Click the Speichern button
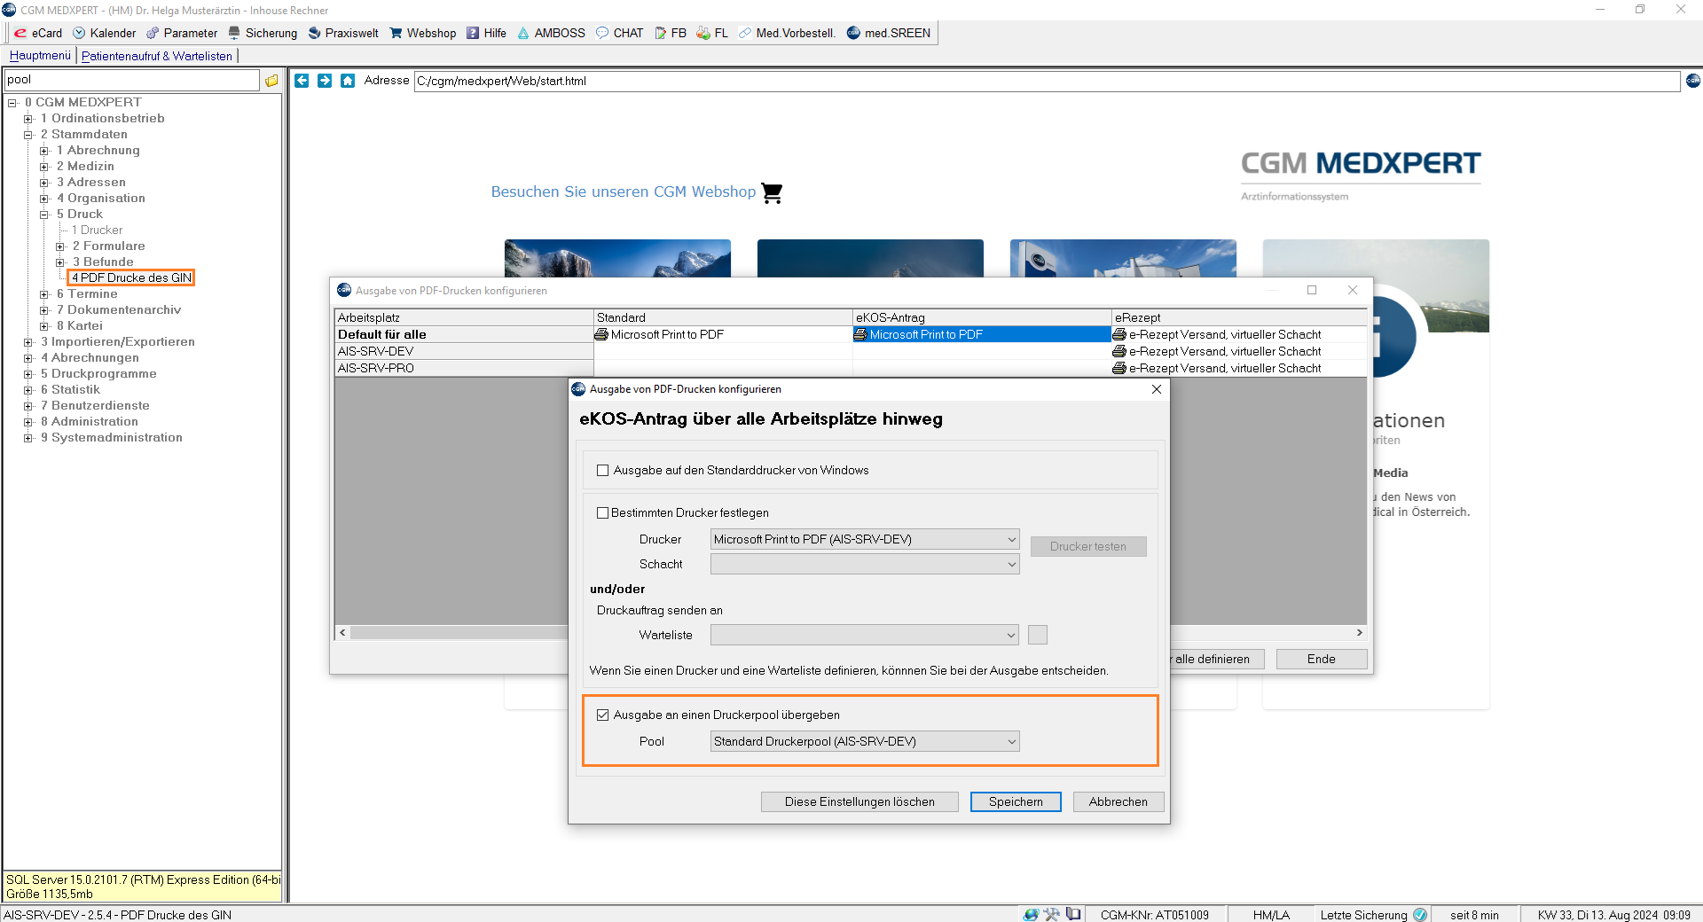 tap(1016, 801)
